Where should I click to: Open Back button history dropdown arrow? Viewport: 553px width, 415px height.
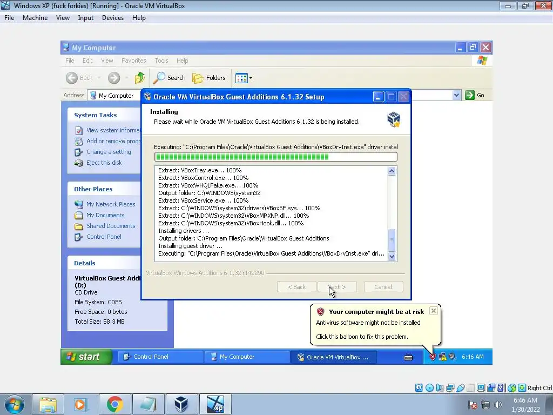pos(99,78)
